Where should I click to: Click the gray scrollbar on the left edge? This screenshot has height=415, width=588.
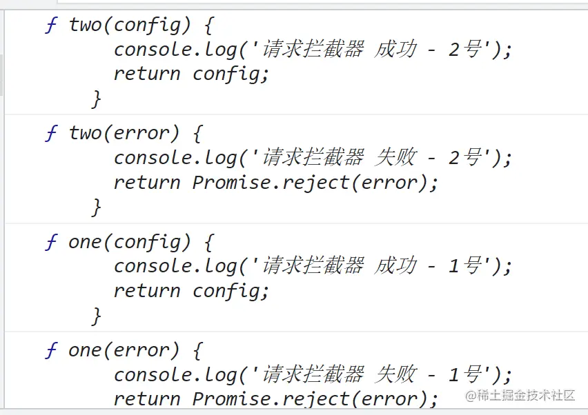point(1,76)
